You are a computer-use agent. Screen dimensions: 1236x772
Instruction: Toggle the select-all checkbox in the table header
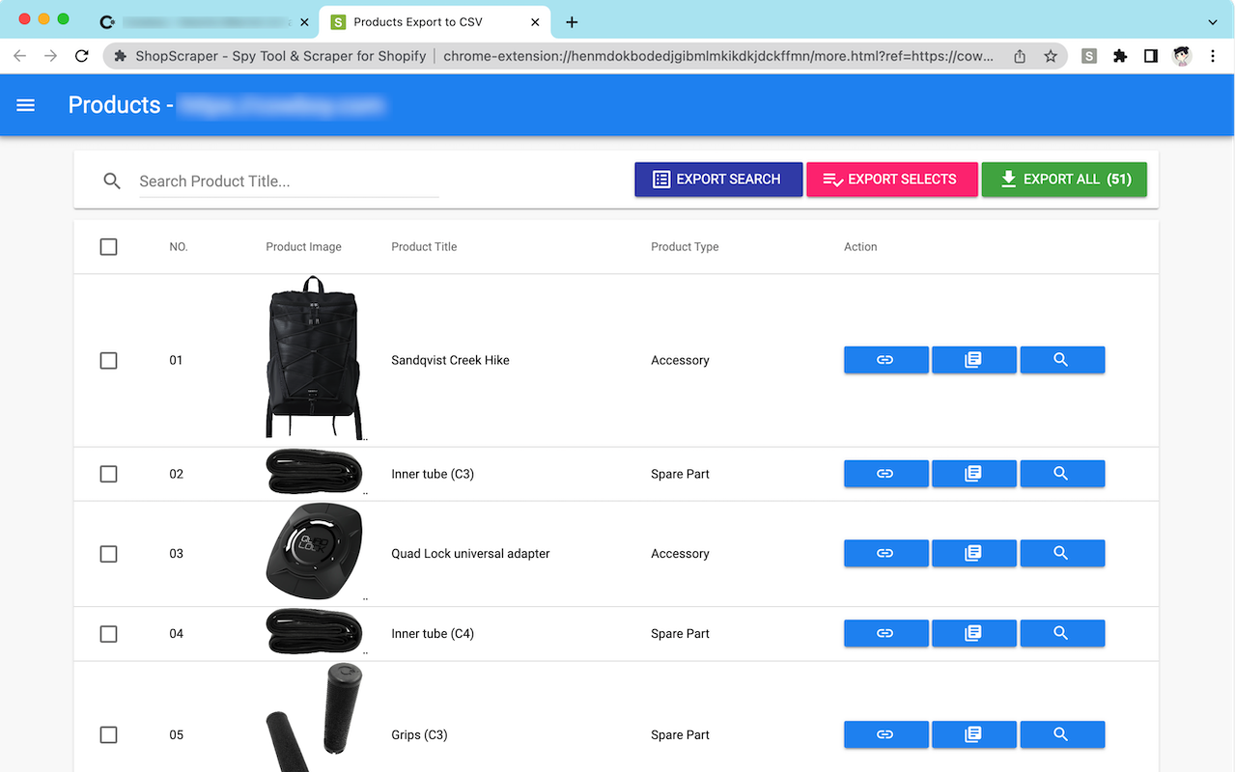coord(108,246)
